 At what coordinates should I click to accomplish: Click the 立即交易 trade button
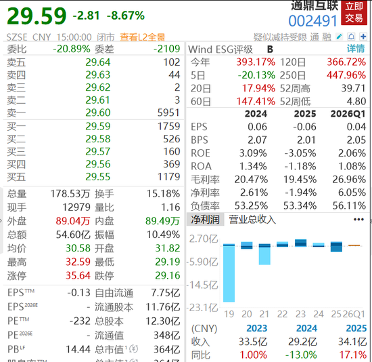pos(354,12)
